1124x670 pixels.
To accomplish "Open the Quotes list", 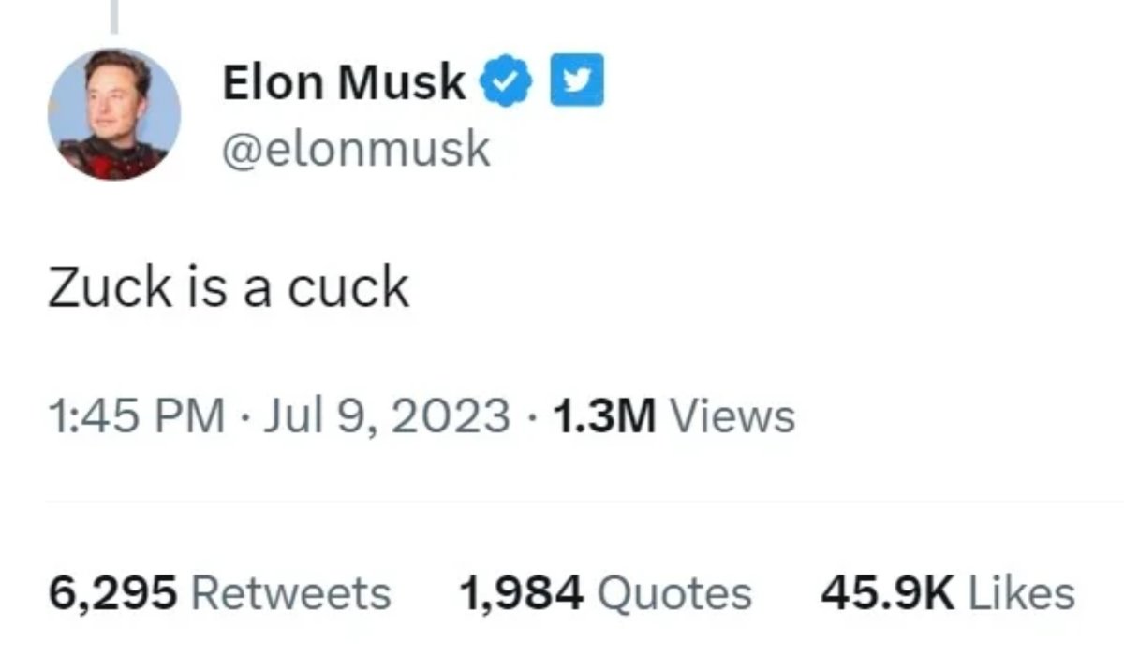I will tap(673, 592).
